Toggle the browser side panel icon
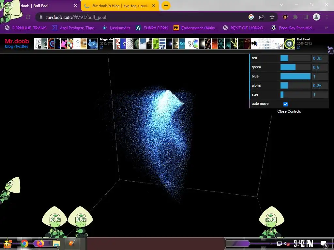The width and height of the screenshot is (334, 250). pyautogui.click(x=306, y=17)
